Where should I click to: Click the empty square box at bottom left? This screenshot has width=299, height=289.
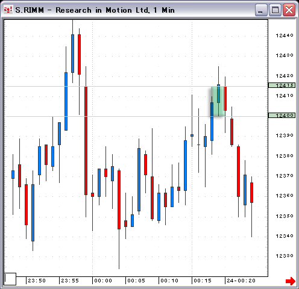pos(10,279)
